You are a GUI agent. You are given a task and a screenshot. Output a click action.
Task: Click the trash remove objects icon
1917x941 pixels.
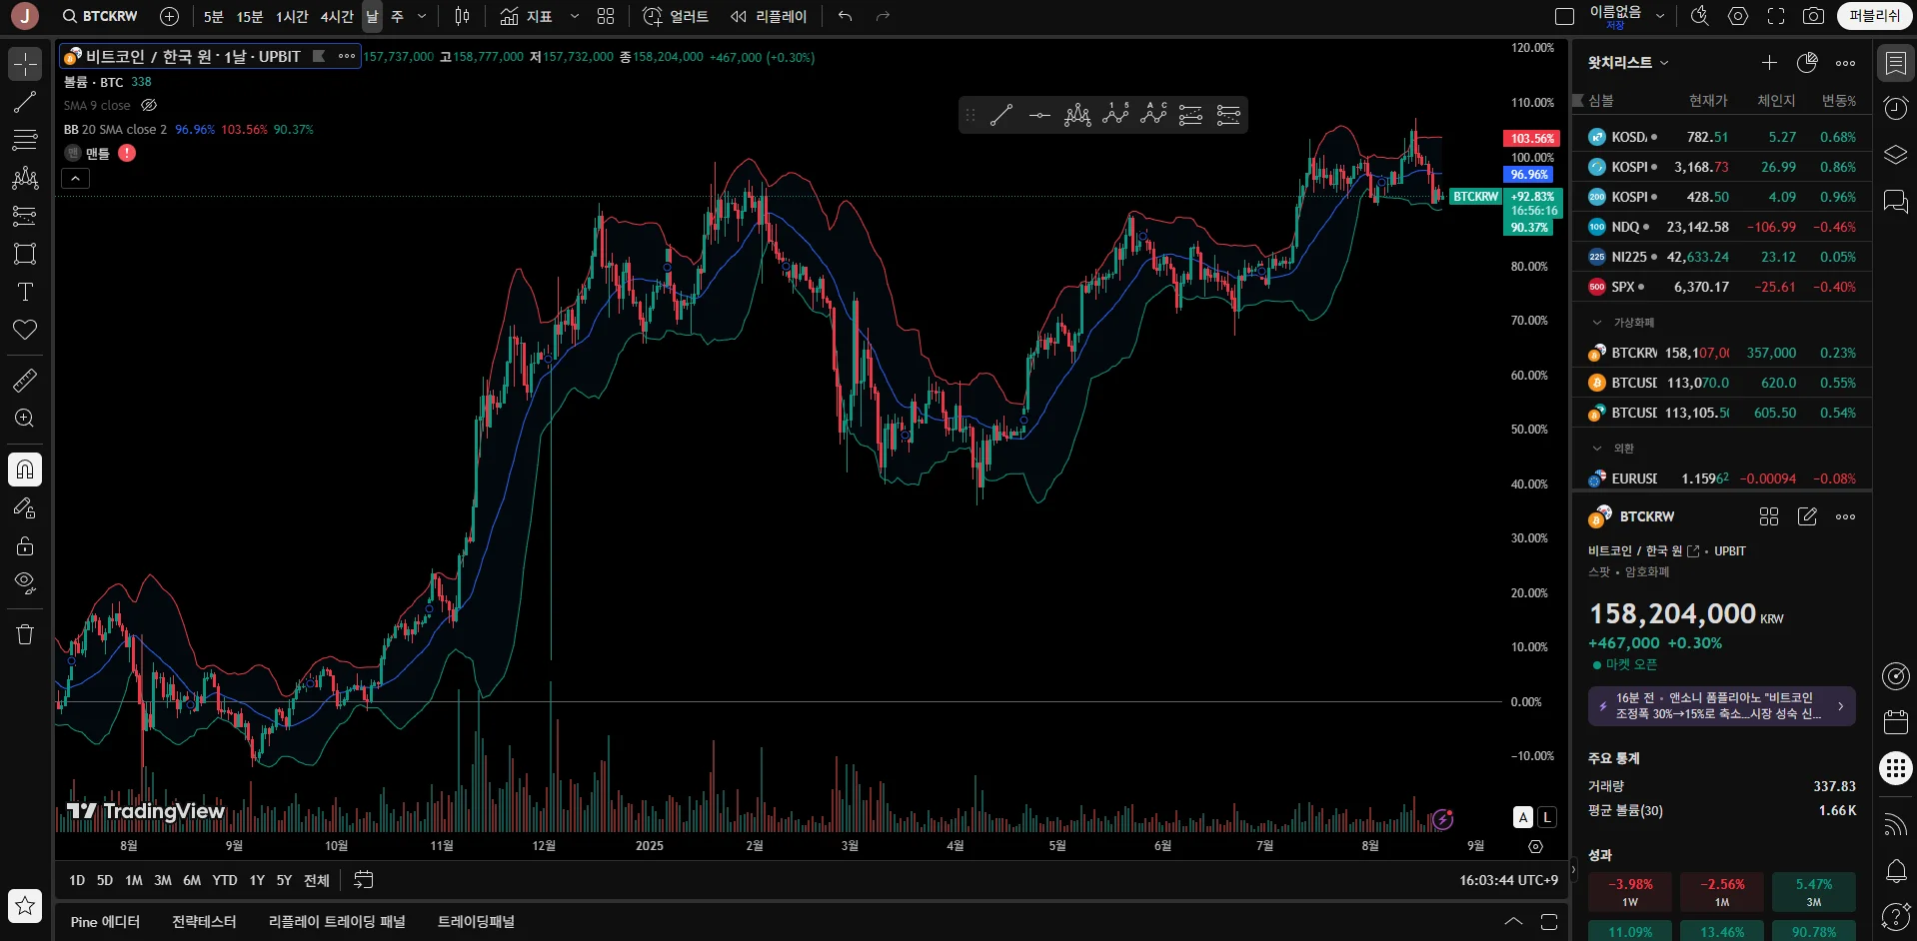point(25,634)
